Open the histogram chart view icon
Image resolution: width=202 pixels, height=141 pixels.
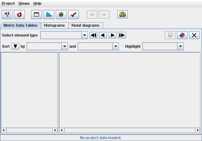pos(49,15)
